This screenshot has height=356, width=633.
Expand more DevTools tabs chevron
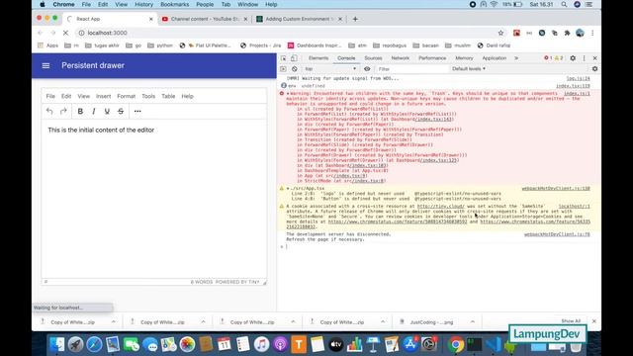[x=516, y=58]
